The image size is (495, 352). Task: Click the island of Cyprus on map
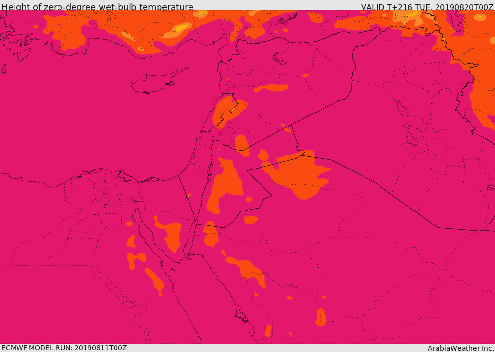click(x=156, y=82)
